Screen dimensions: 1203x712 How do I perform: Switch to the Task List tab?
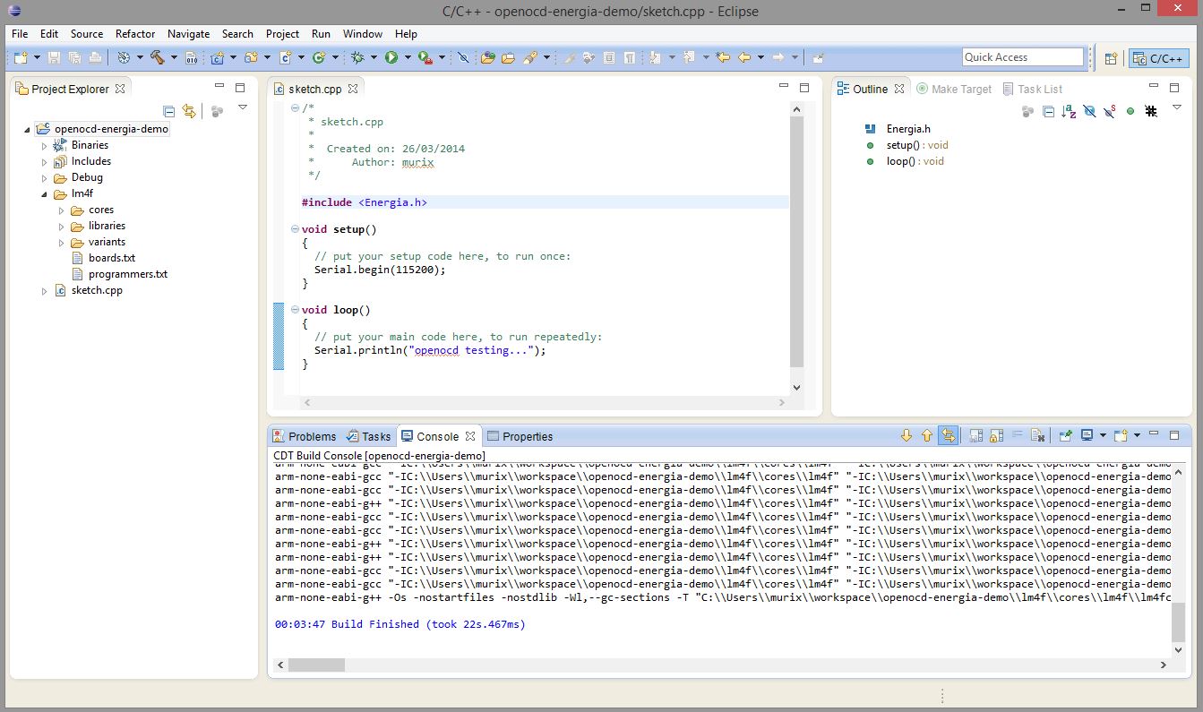point(1032,89)
